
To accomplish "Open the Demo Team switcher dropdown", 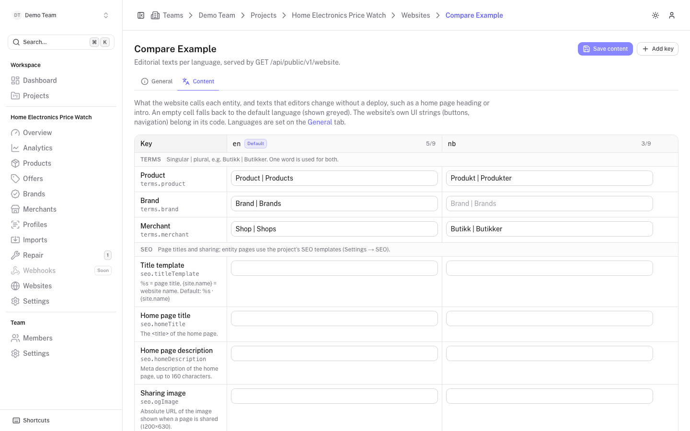I will tap(61, 15).
